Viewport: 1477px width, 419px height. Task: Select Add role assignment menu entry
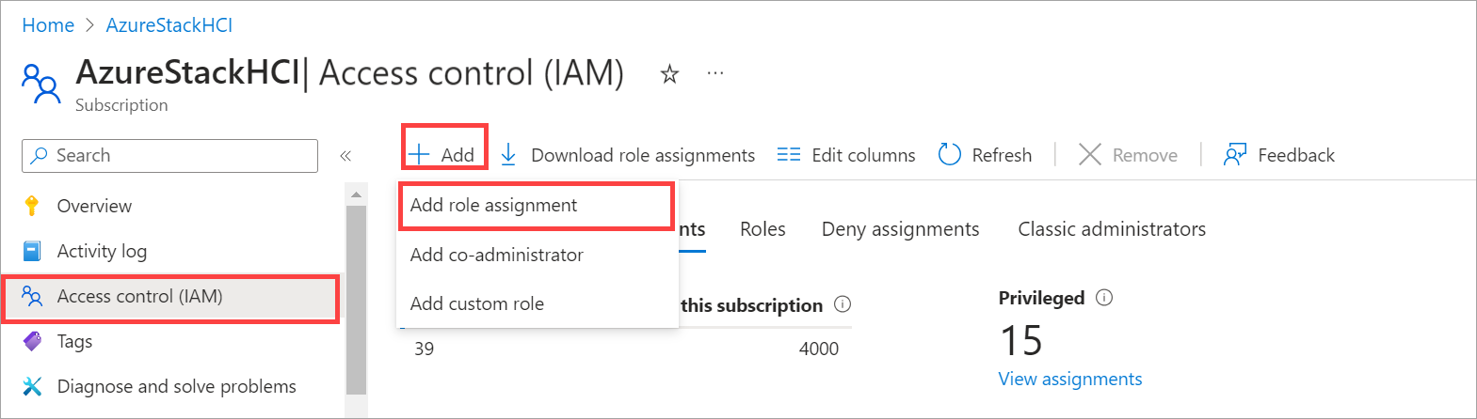536,206
